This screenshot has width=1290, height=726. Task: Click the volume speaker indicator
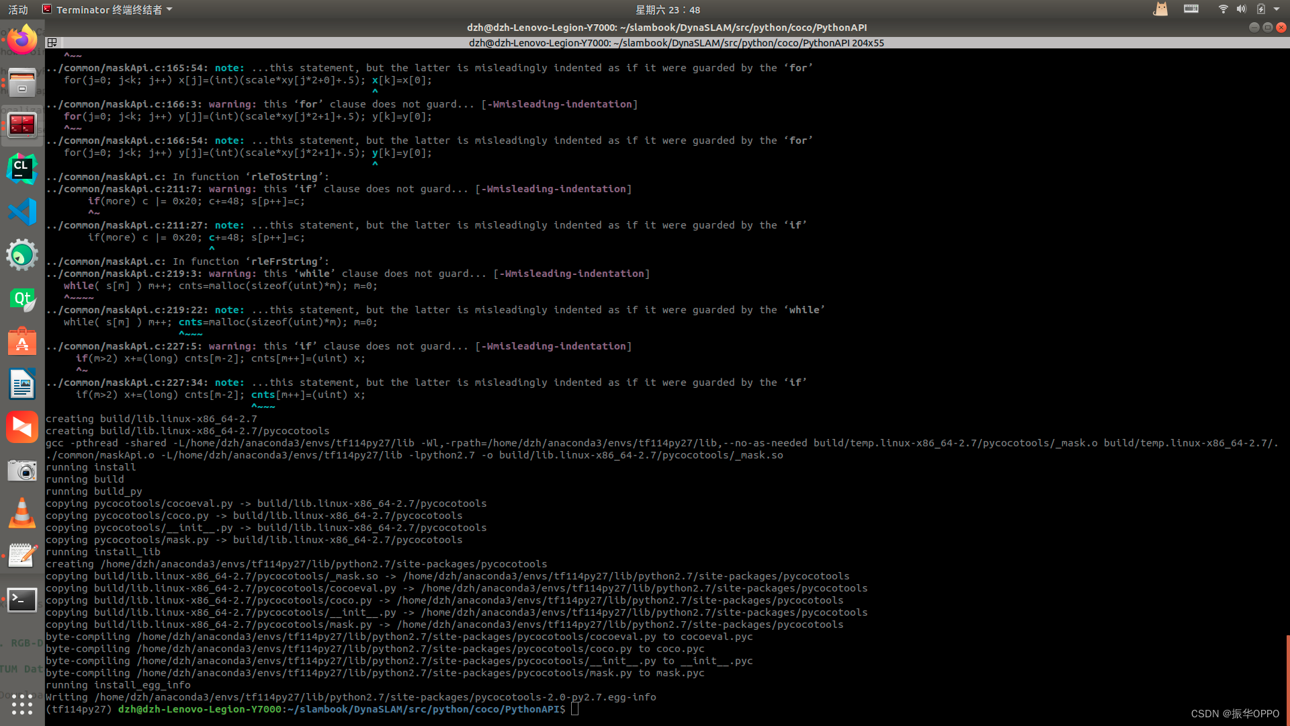click(x=1241, y=9)
